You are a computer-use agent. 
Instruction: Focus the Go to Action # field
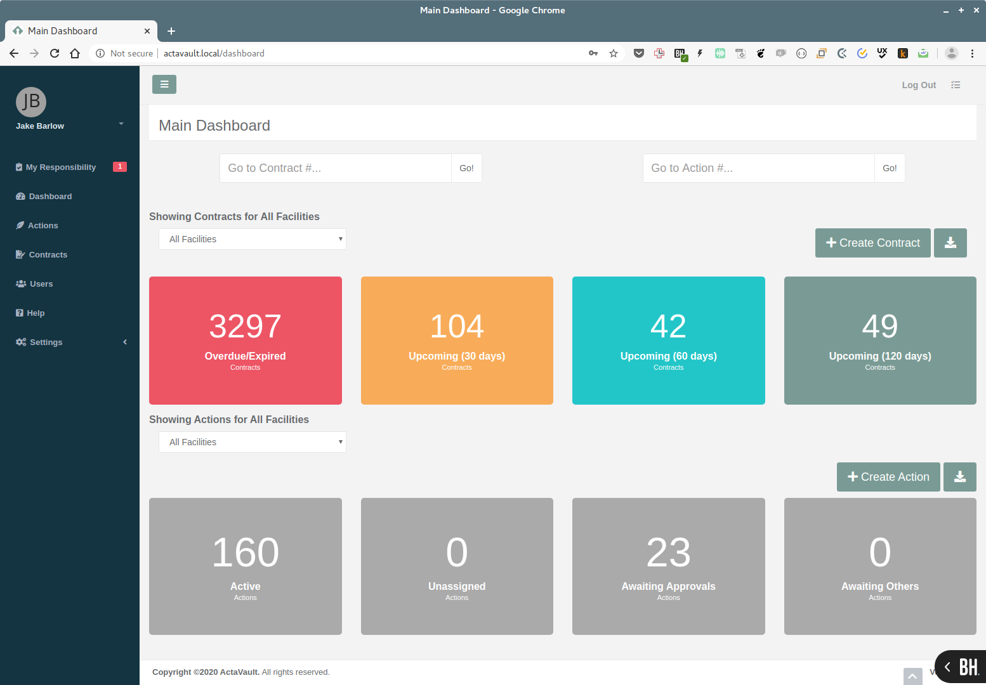[759, 168]
